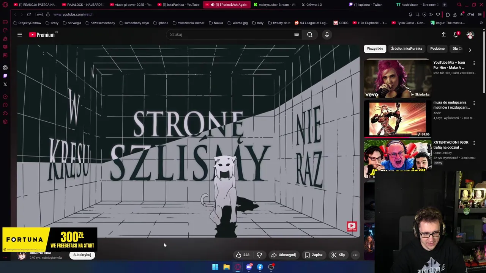Click the Fortuna 300 zł ad banner
This screenshot has width=486, height=273.
50,240
